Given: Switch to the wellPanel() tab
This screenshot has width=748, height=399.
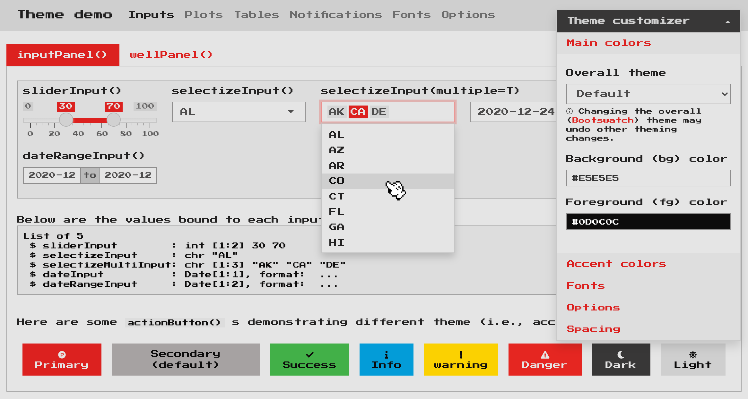Looking at the screenshot, I should point(170,55).
